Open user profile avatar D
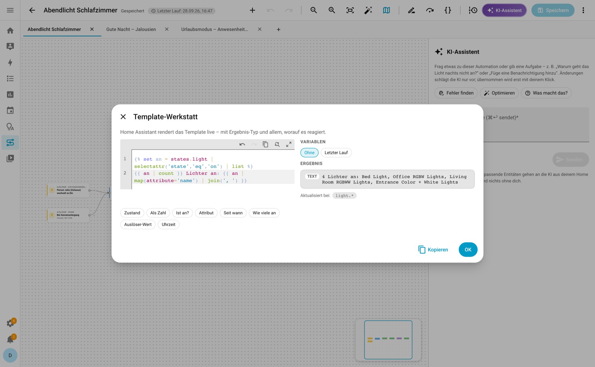This screenshot has width=595, height=367. coord(10,355)
